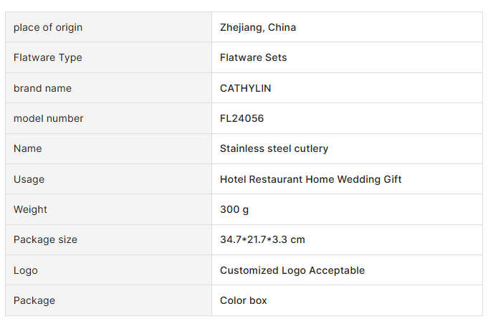Select the "Stainless steel cutlery" text
Screen dimensions: 493x324
(274, 148)
